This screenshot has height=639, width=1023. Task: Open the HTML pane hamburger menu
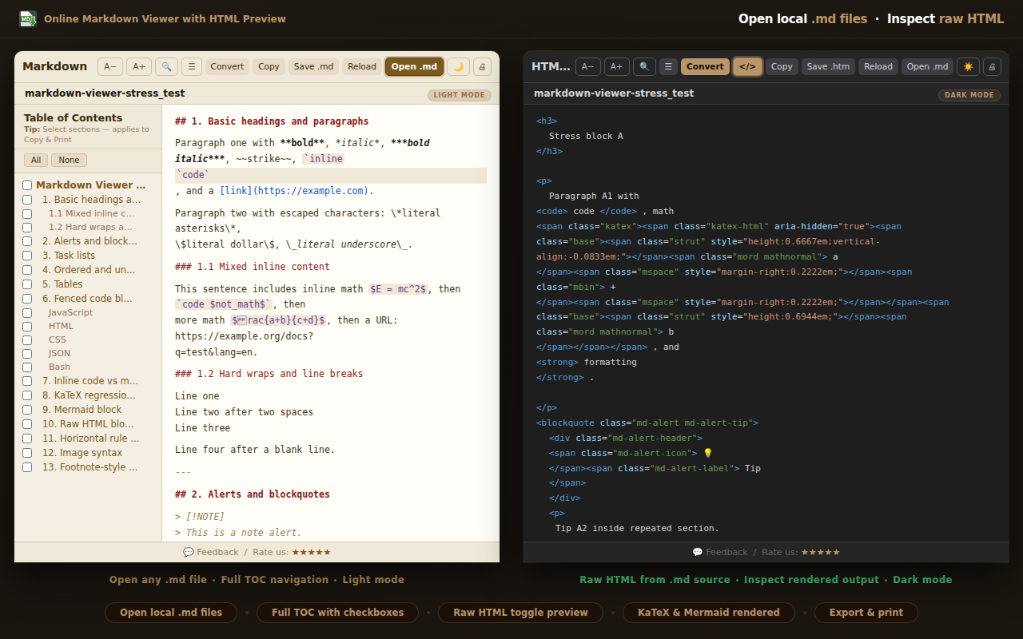tap(667, 66)
